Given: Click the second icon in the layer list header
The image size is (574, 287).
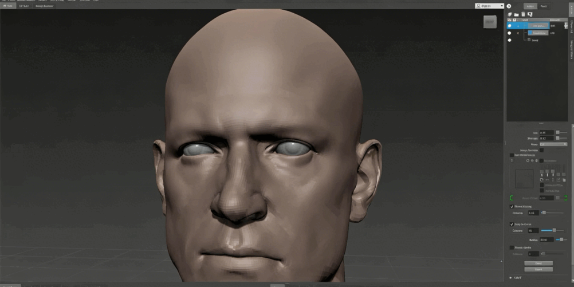Looking at the screenshot, I should point(514,20).
